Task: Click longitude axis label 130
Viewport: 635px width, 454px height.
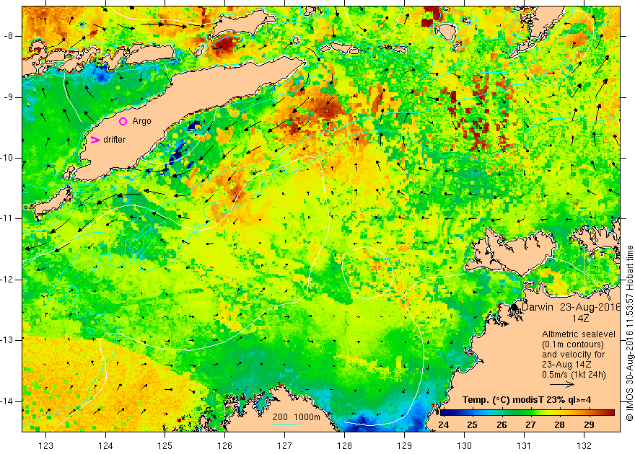Action: tap(464, 446)
